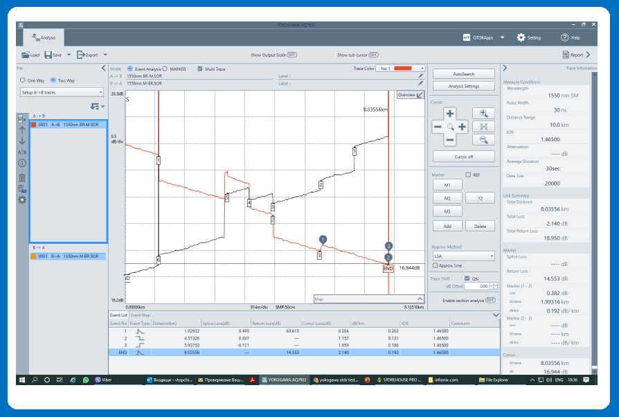Select MARKER mode radio button
619x417 pixels.
coord(165,69)
